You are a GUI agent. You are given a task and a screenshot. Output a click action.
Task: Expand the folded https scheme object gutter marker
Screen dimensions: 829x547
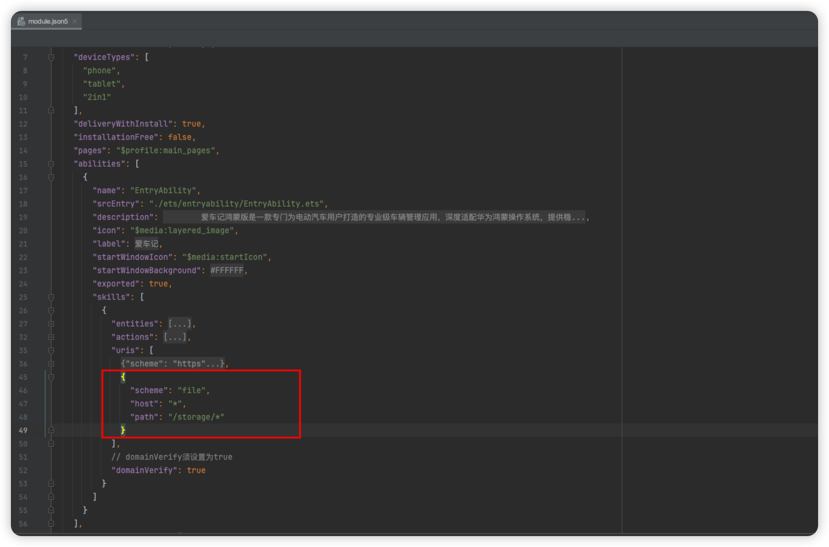51,363
